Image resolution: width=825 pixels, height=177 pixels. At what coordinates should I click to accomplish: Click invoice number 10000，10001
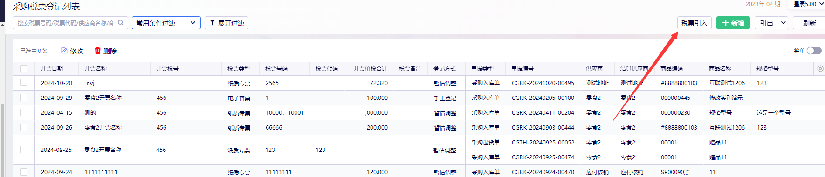point(285,112)
